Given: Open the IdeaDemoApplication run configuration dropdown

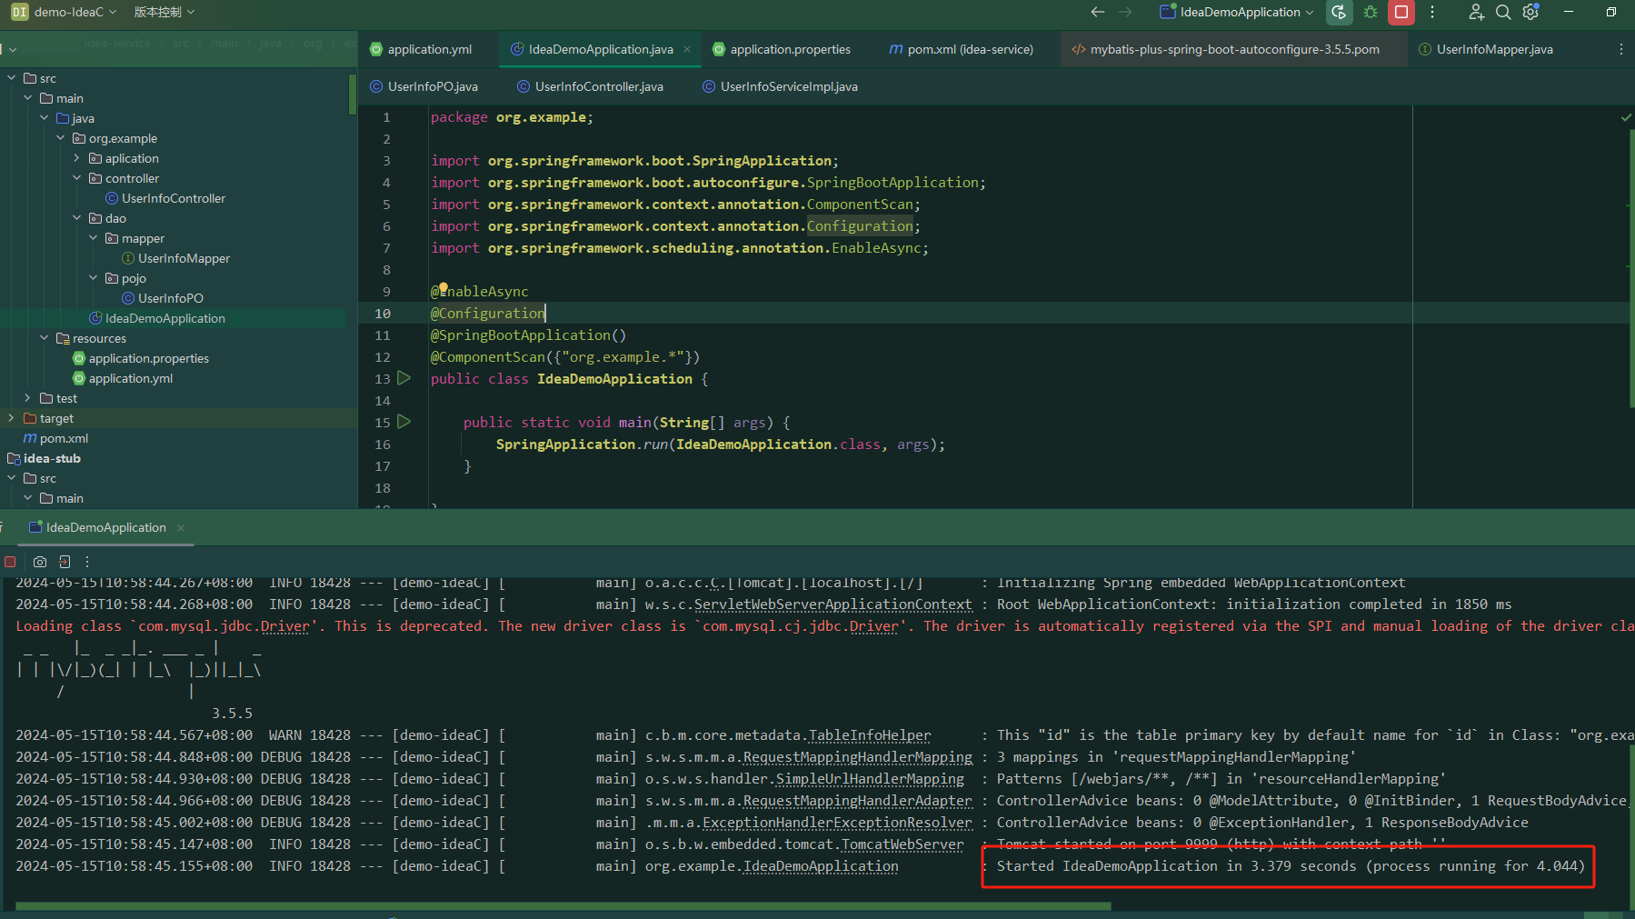Looking at the screenshot, I should tap(1237, 12).
